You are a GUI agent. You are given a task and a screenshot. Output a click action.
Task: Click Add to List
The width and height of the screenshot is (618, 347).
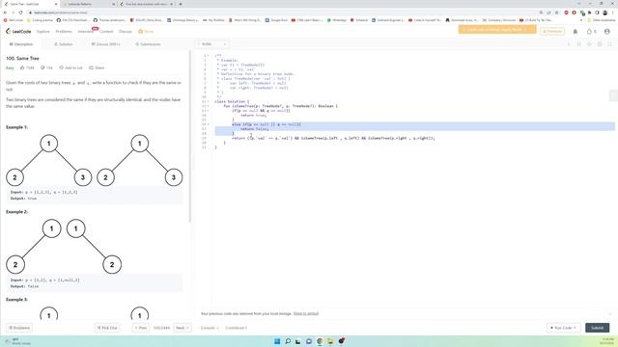tap(70, 67)
